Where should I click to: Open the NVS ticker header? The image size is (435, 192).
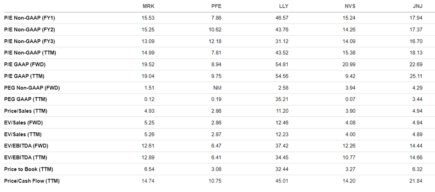pyautogui.click(x=350, y=6)
